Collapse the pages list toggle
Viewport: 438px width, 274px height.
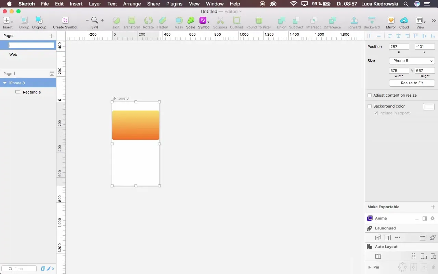52,74
